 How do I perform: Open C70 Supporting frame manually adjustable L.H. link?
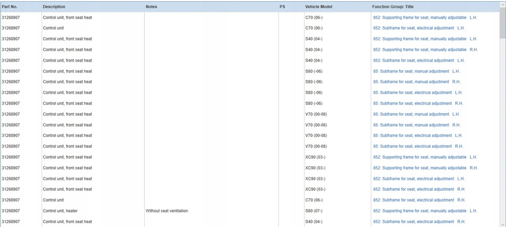(x=425, y=17)
